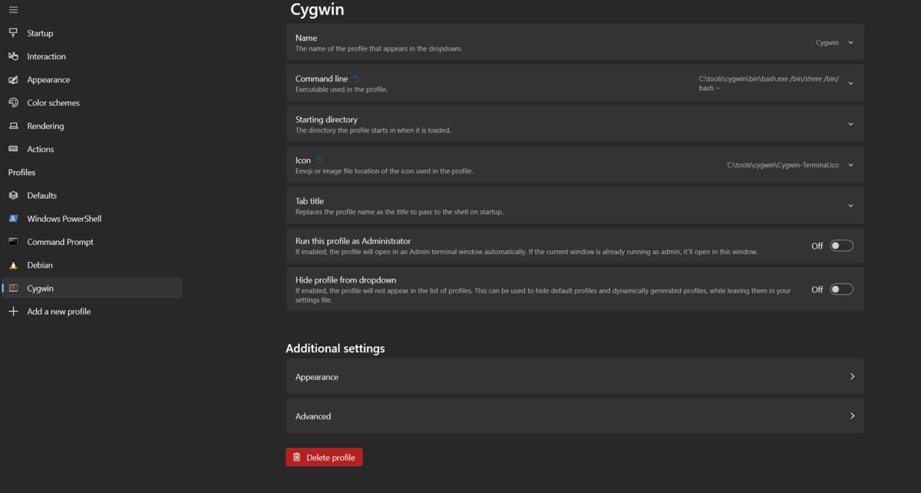Open Appearance additional settings arrow
This screenshot has width=921, height=493.
[852, 377]
